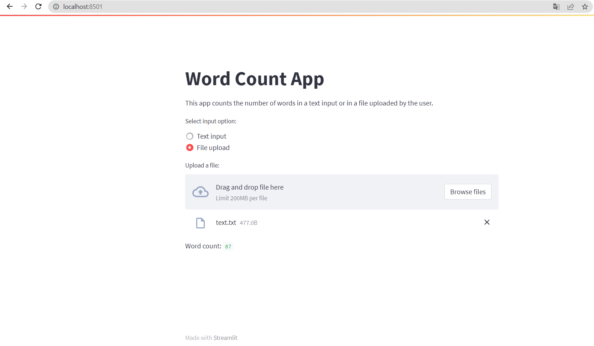594x346 pixels.
Task: Select the File upload radio button
Action: (x=190, y=148)
